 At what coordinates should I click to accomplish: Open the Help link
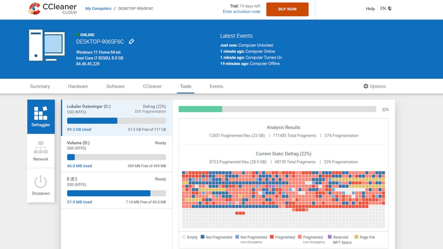[370, 9]
